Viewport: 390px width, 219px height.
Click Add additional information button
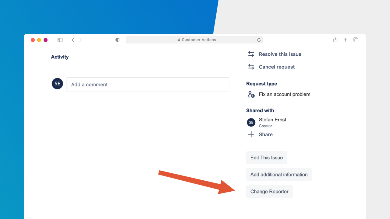[279, 175]
